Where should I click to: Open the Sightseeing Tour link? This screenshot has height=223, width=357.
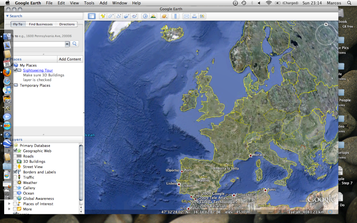click(38, 70)
